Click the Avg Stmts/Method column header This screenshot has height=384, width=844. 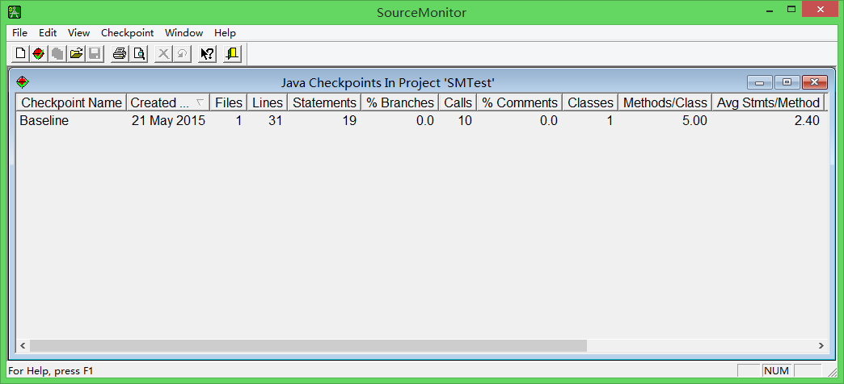pos(768,102)
